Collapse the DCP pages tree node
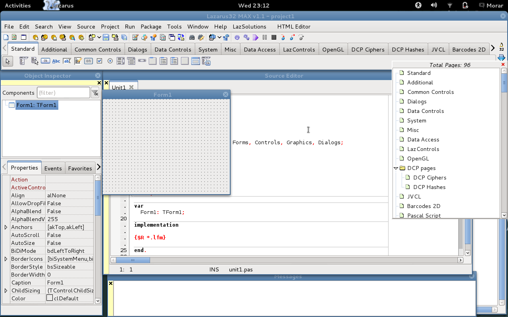The height and width of the screenshot is (317, 508). (396, 168)
